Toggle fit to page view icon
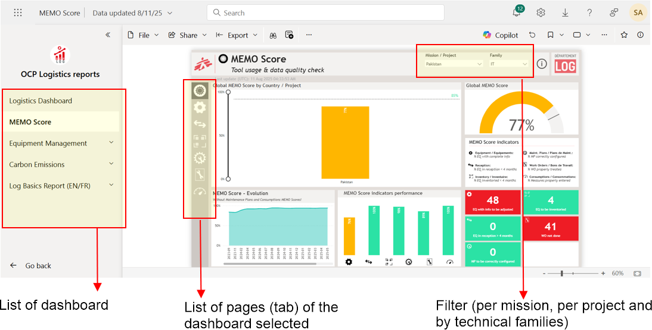 click(x=637, y=274)
